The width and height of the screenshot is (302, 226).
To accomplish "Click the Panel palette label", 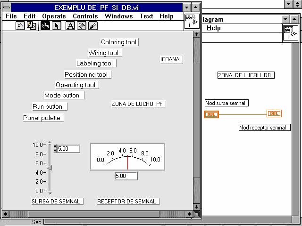I will click(x=43, y=118).
